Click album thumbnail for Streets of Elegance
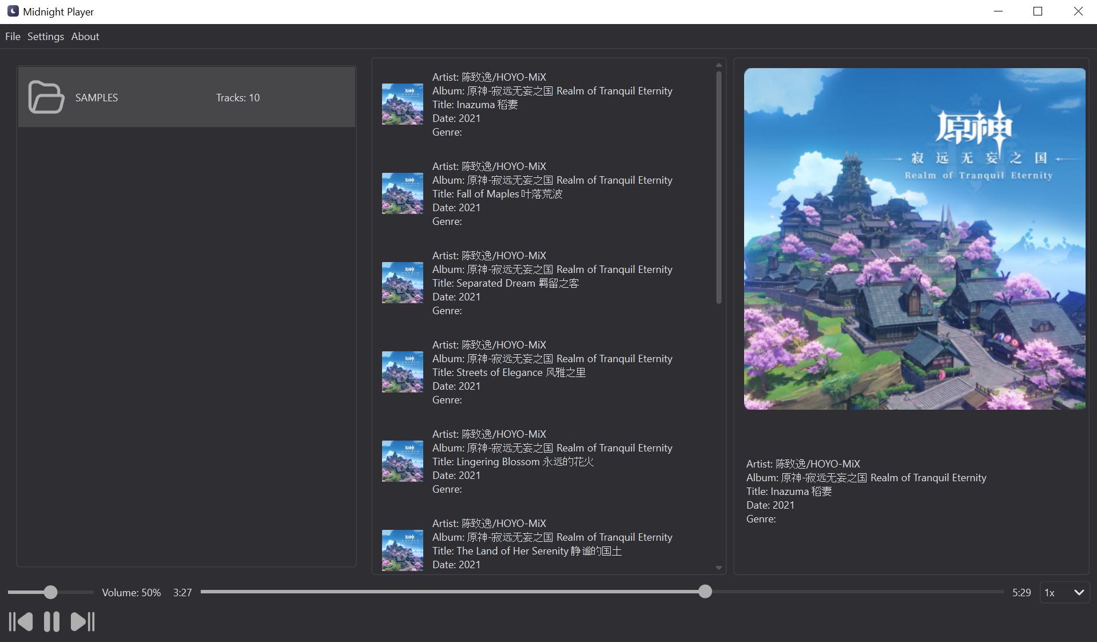Screen dimensions: 1097x642 coord(403,372)
